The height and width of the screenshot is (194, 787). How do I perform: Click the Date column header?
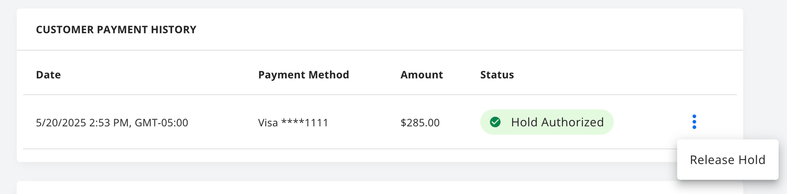49,74
